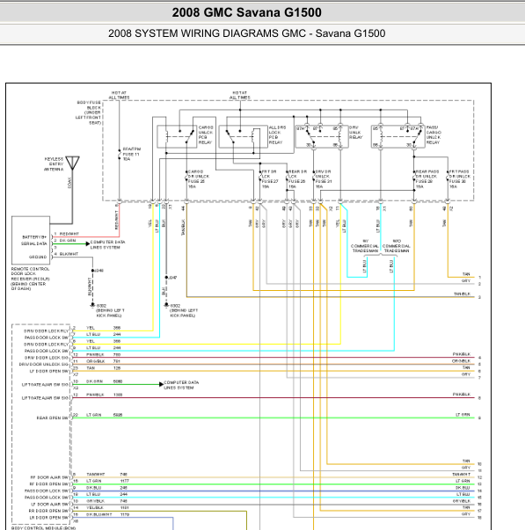
Task: Click the 'J246' splice label
Action: click(99, 271)
